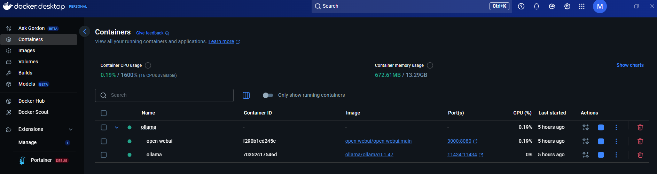Open image link open-webui/open-webui:main
This screenshot has height=174, width=657.
point(378,141)
